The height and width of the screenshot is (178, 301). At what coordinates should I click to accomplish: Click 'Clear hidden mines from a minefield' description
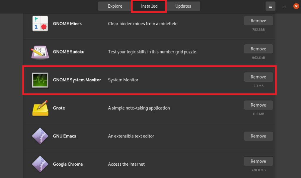(143, 23)
